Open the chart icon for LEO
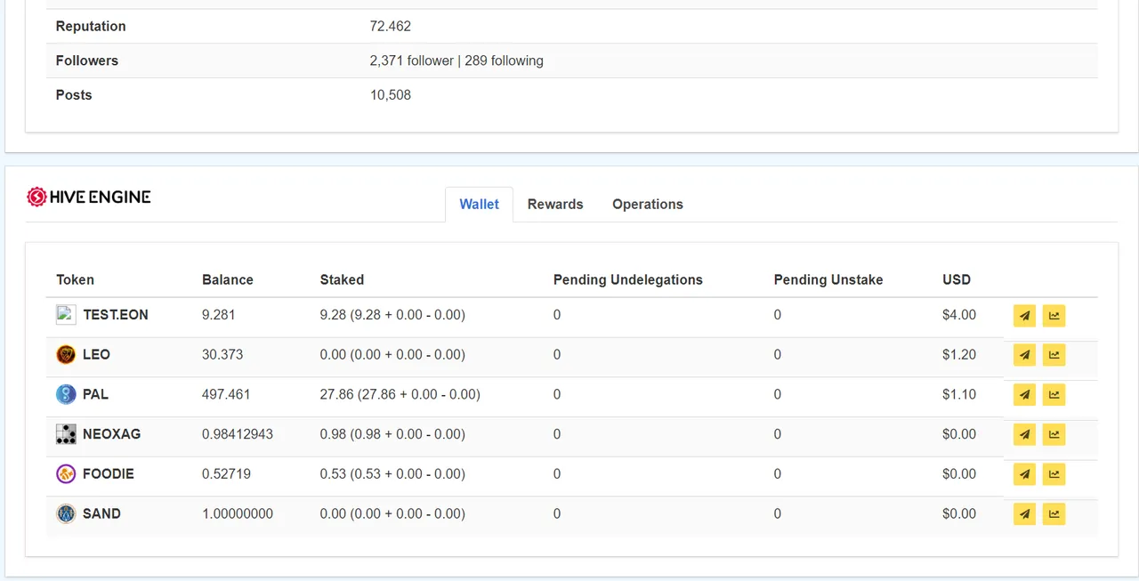The width and height of the screenshot is (1139, 581). click(x=1054, y=355)
